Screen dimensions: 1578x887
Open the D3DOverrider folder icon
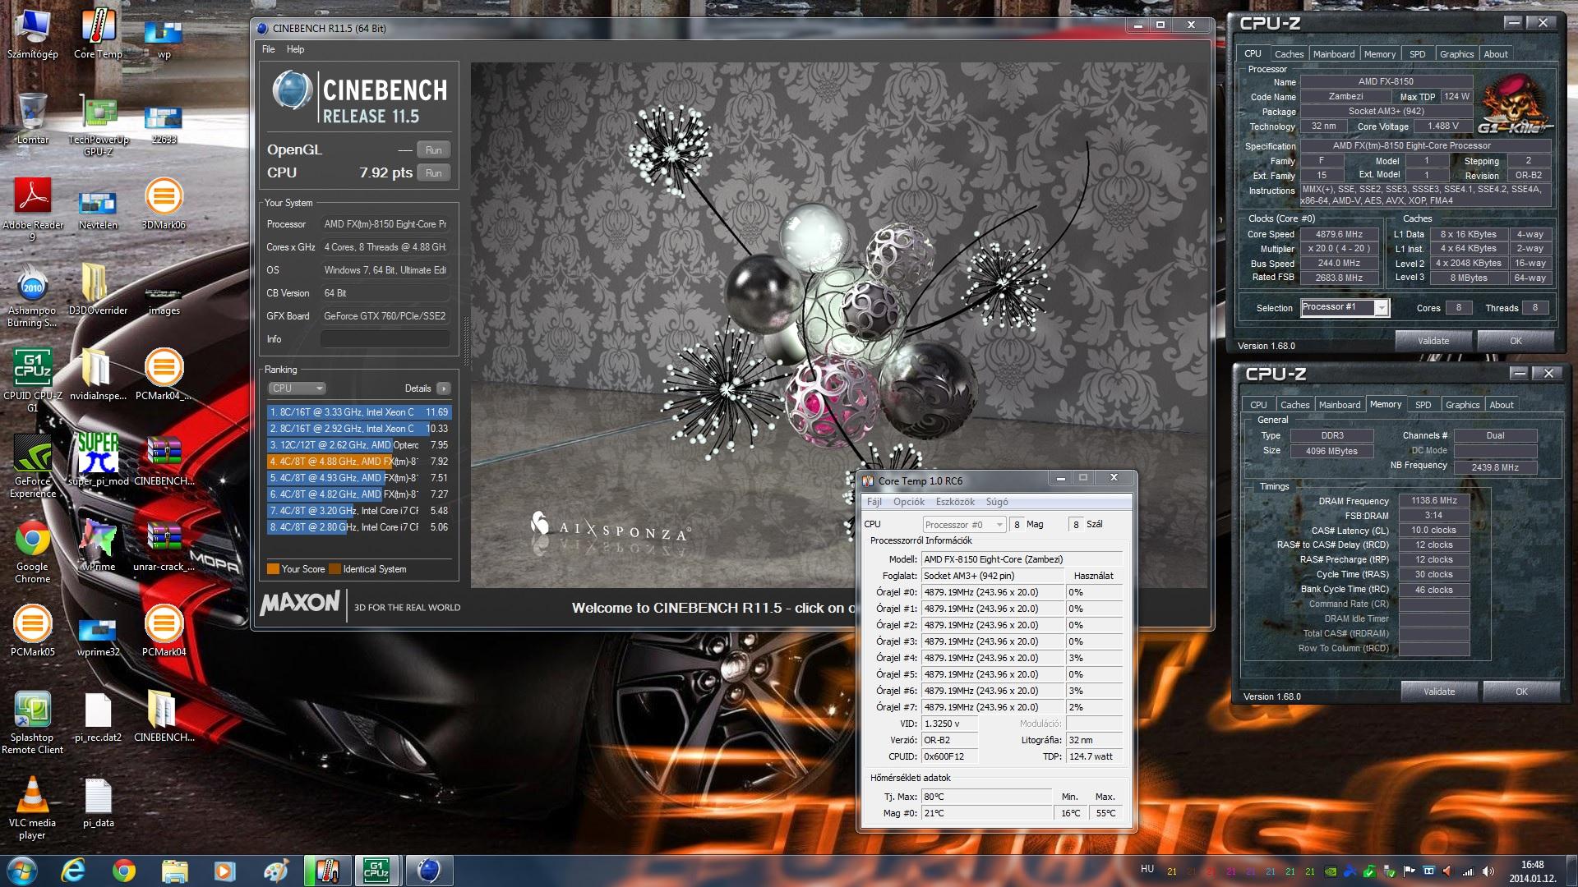pyautogui.click(x=98, y=289)
